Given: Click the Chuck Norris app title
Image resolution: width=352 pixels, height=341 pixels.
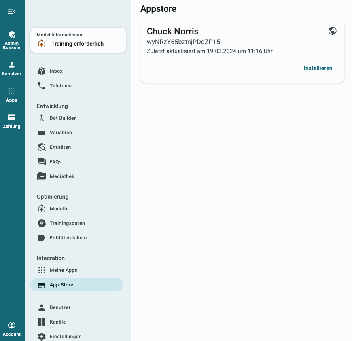Looking at the screenshot, I should pos(173,31).
